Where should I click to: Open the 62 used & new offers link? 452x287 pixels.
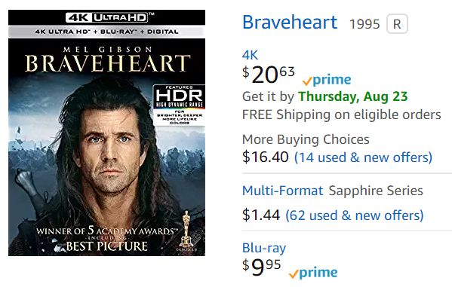(x=354, y=215)
